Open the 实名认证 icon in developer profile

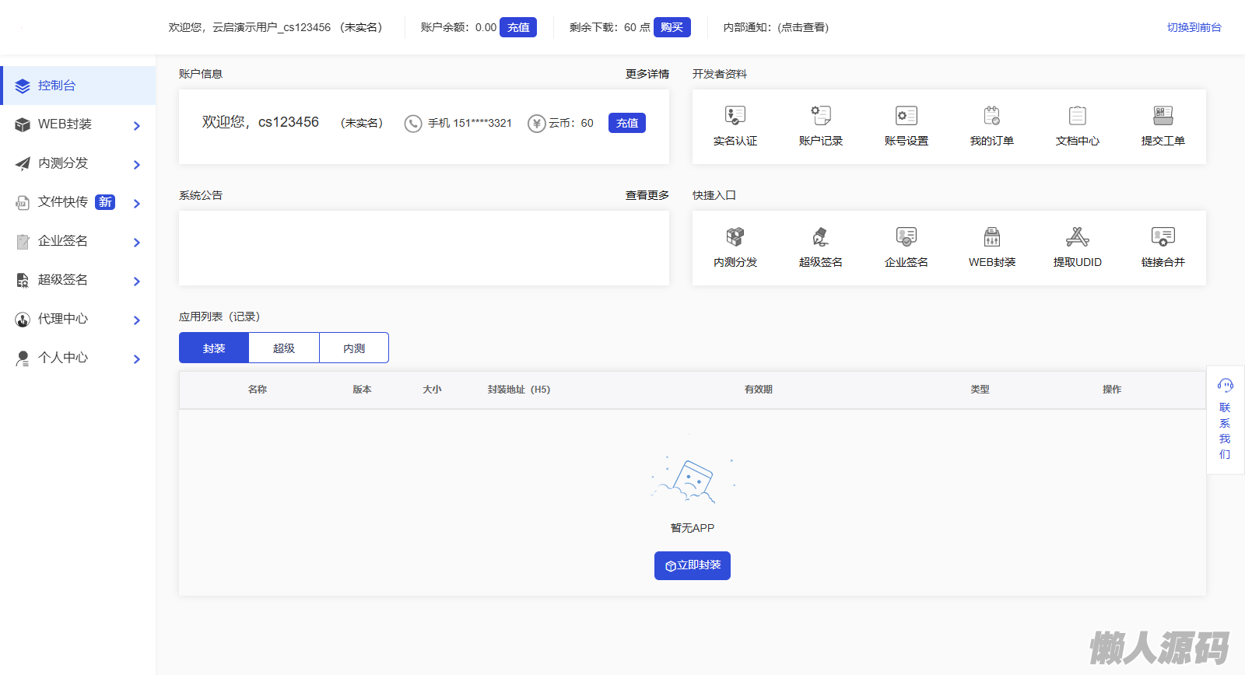tap(735, 117)
